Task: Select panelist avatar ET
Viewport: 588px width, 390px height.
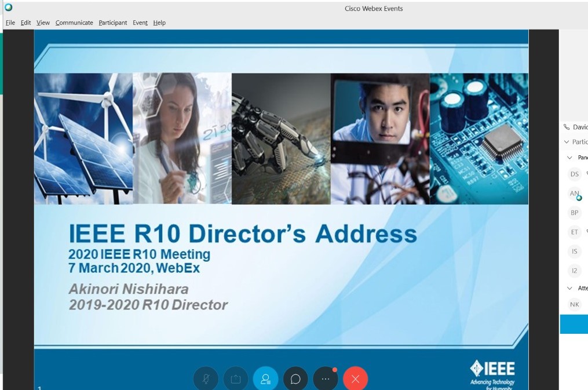Action: tap(575, 232)
